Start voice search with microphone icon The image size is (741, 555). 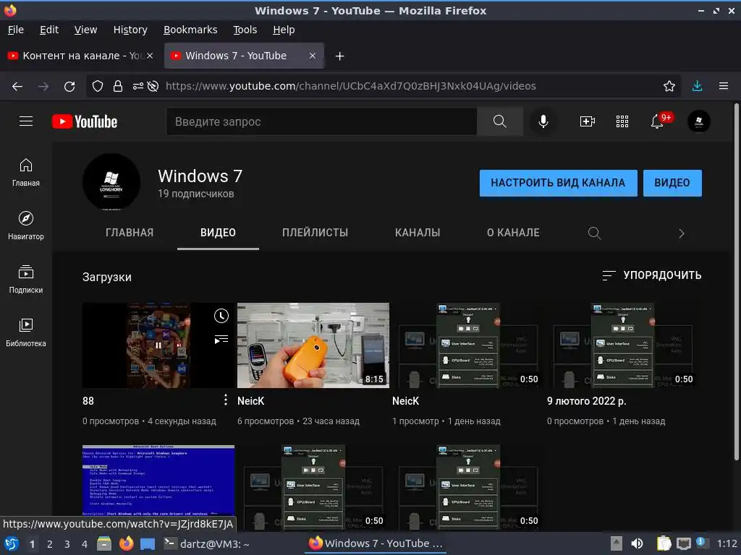543,121
